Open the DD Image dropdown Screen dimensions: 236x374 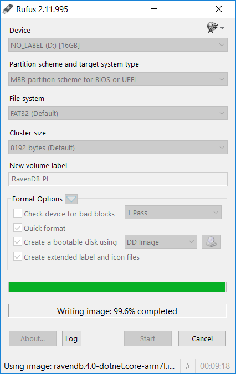point(161,242)
